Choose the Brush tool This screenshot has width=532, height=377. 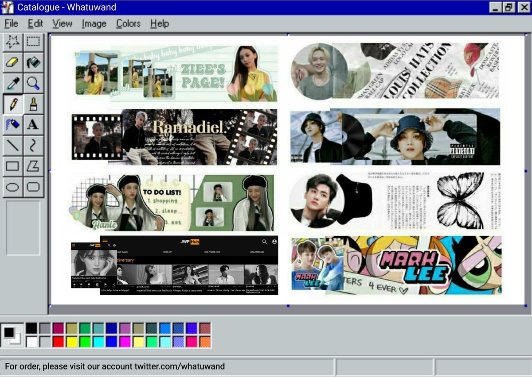point(34,105)
